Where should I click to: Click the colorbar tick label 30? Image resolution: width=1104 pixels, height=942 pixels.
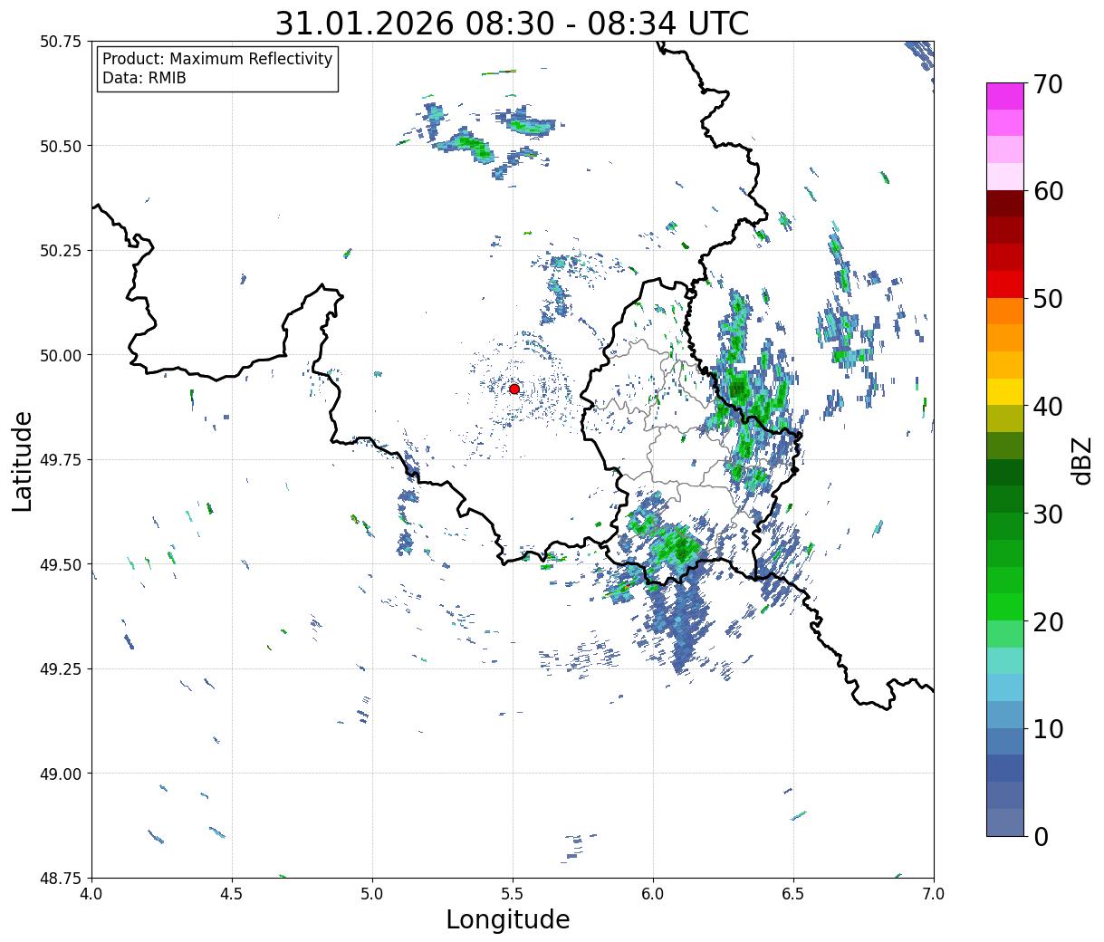1048,514
